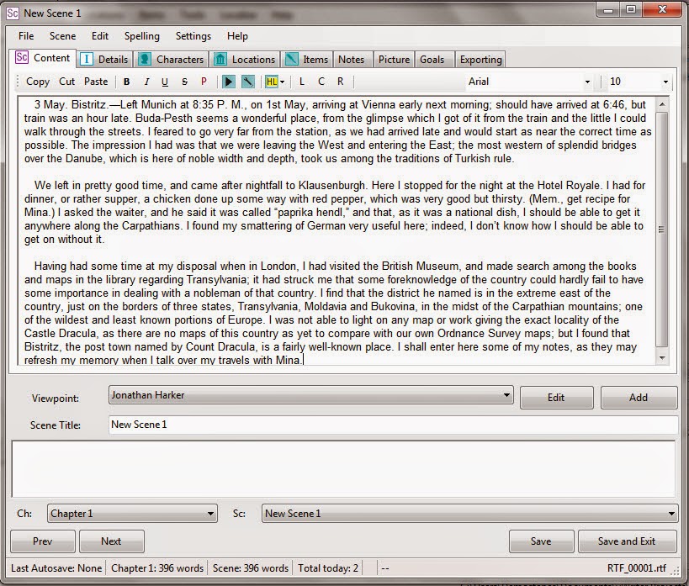Viewport: 689px width, 586px height.
Task: Add a new viewpoint with the Add button
Action: pyautogui.click(x=639, y=396)
